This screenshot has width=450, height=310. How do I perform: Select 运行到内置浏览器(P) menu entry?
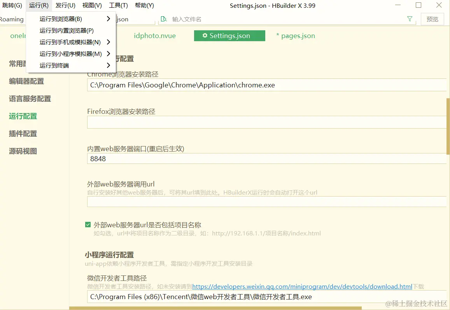click(71, 30)
